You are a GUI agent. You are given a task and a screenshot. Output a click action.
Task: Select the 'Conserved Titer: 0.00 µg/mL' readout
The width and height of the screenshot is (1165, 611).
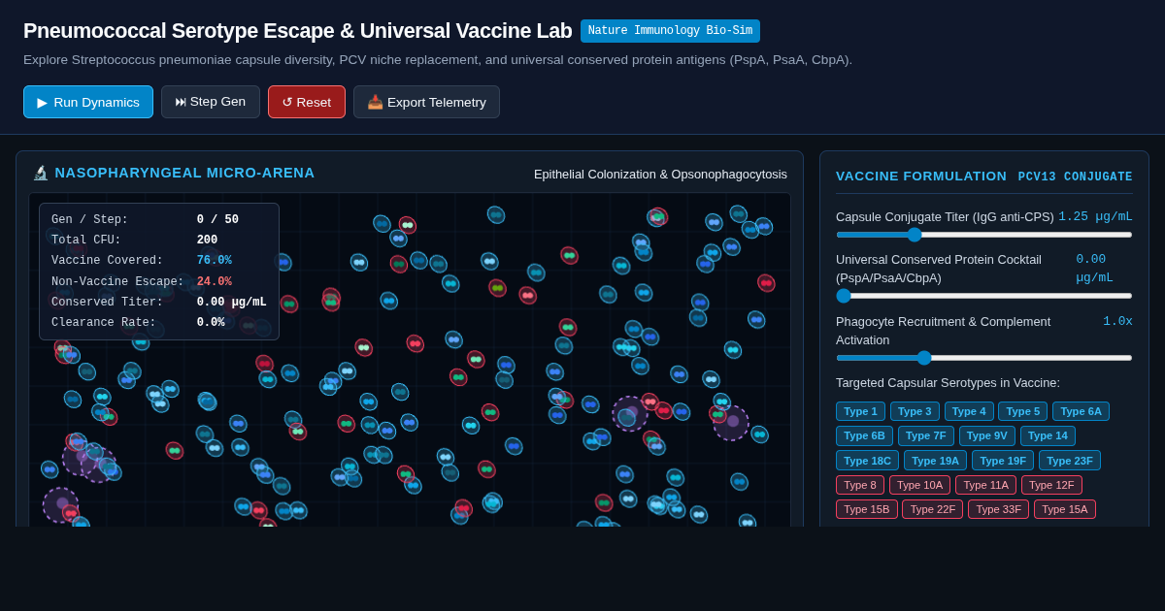pos(159,303)
